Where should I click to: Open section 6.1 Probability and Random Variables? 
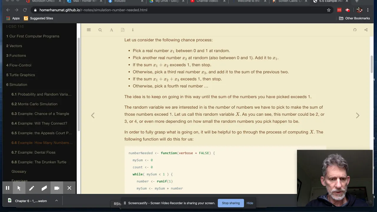tap(41, 94)
